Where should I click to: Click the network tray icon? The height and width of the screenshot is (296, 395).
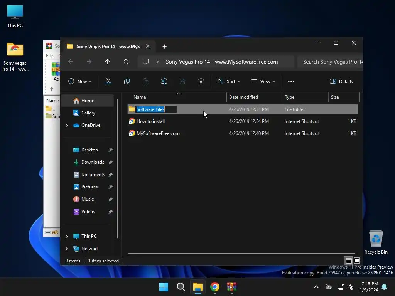coord(341,287)
